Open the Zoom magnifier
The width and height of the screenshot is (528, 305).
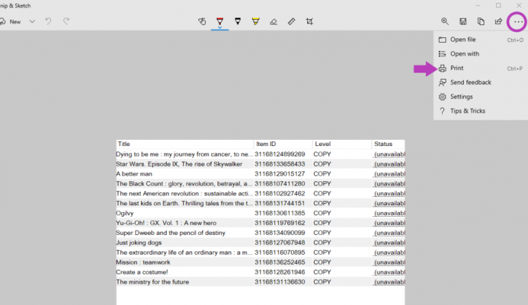(x=445, y=22)
